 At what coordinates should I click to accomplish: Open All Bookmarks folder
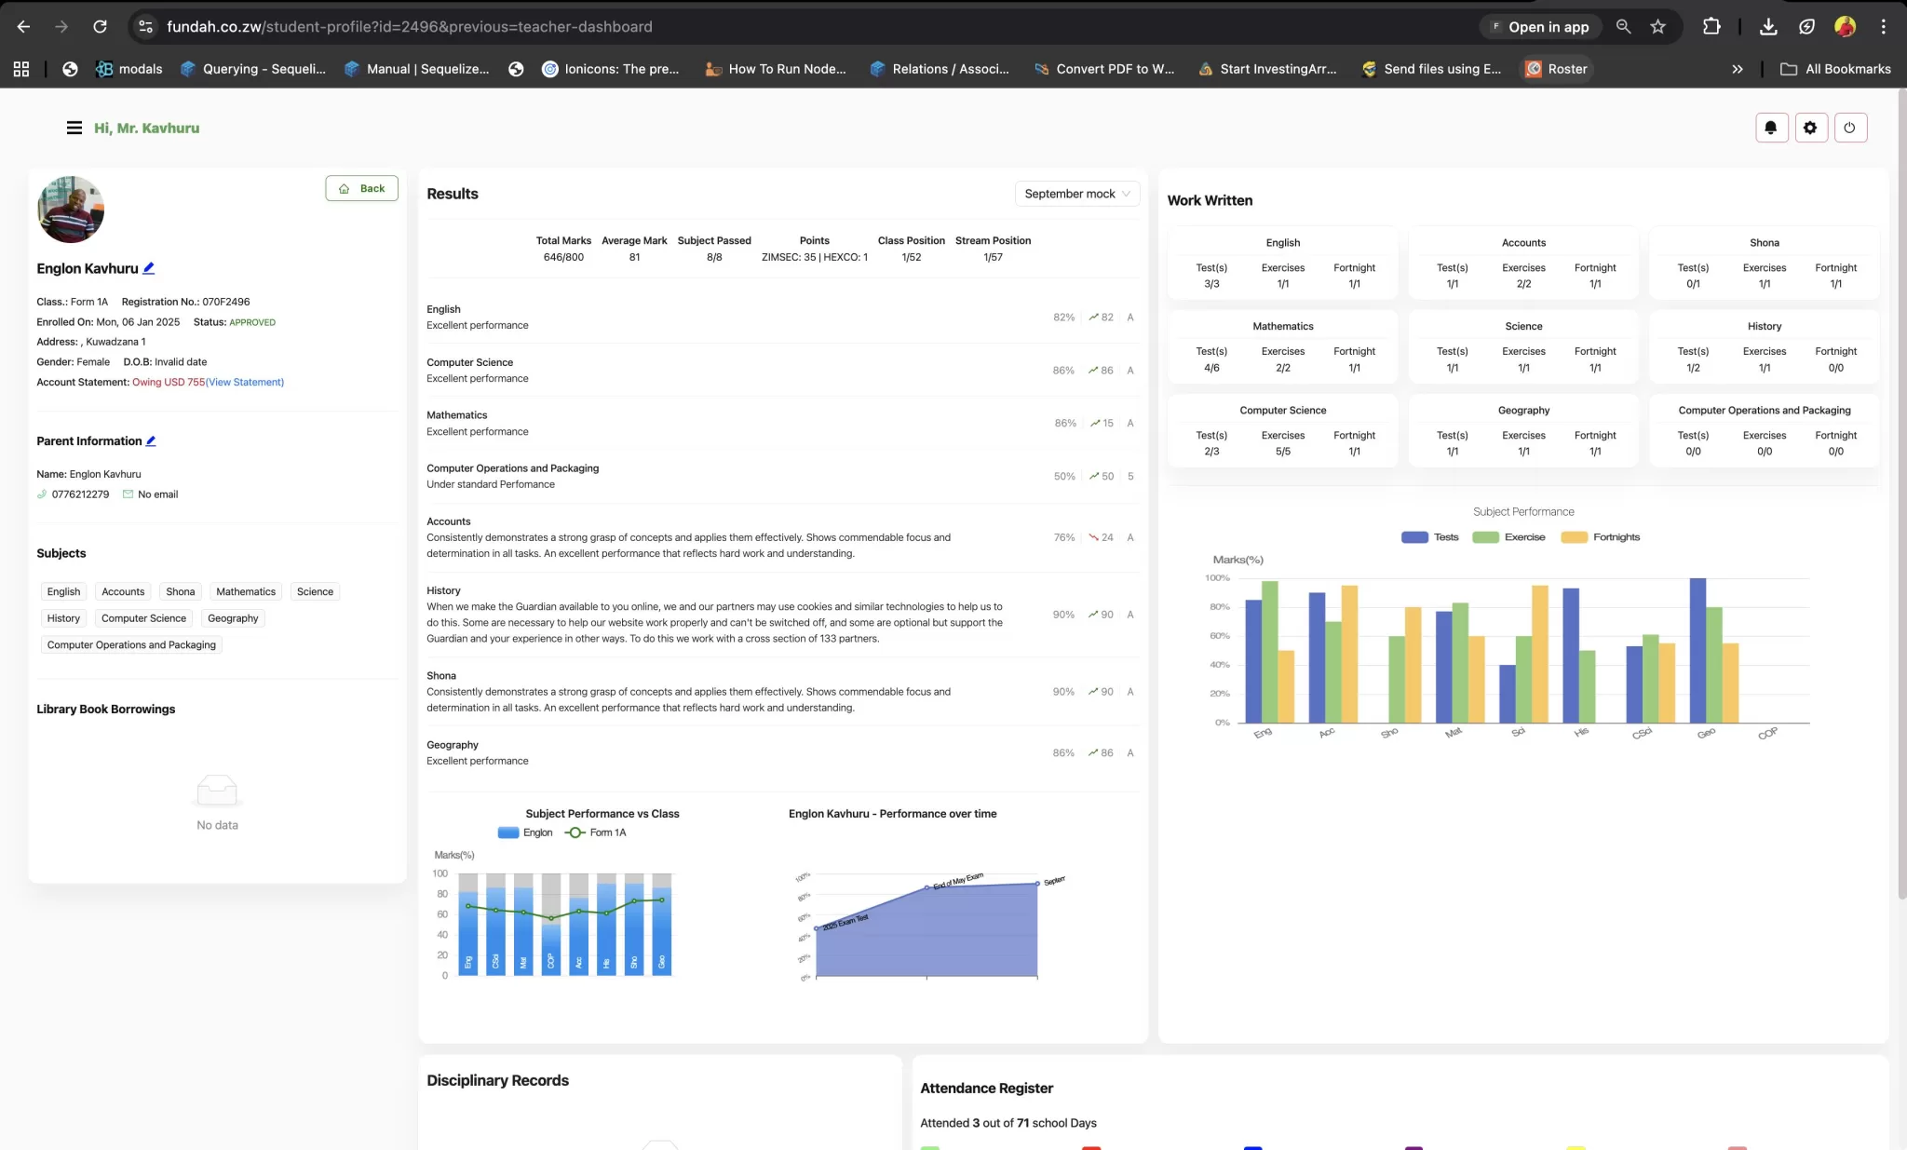pyautogui.click(x=1835, y=69)
